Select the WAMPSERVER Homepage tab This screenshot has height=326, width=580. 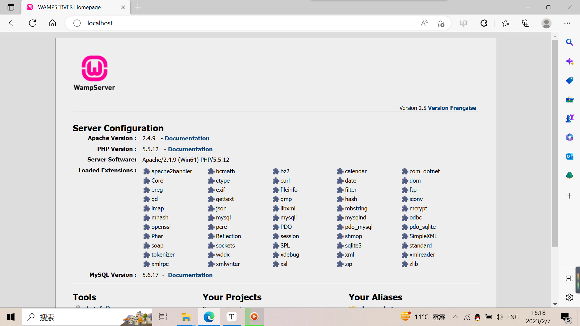[69, 7]
